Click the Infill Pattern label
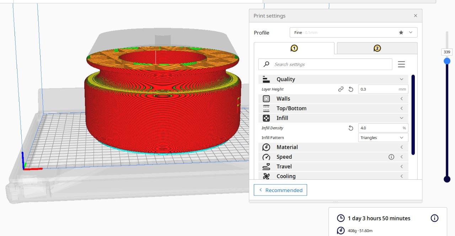 pos(273,137)
